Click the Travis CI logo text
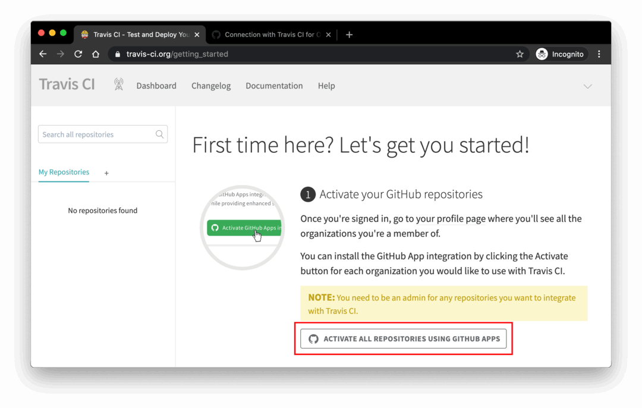This screenshot has height=408, width=642. tap(67, 84)
